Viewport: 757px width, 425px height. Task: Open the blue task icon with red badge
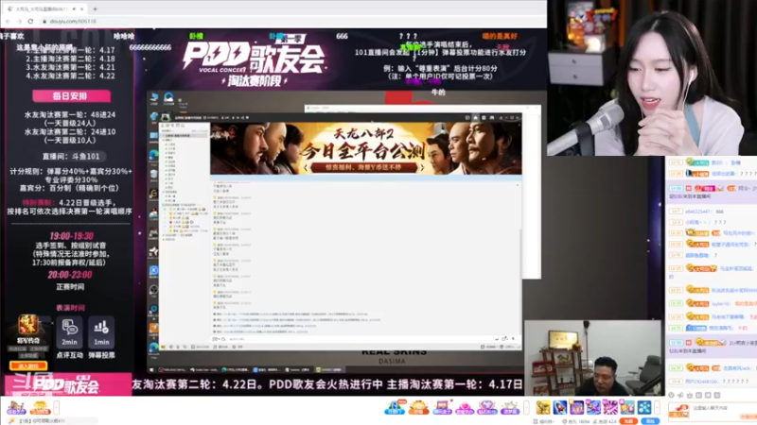pos(395,408)
